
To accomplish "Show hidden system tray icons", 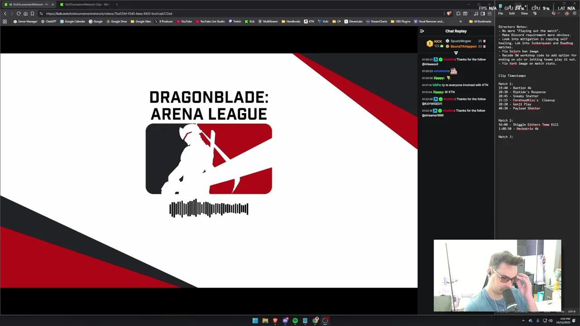I will click(523, 321).
